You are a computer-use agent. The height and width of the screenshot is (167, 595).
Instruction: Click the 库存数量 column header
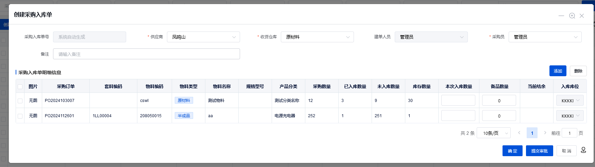coord(422,86)
